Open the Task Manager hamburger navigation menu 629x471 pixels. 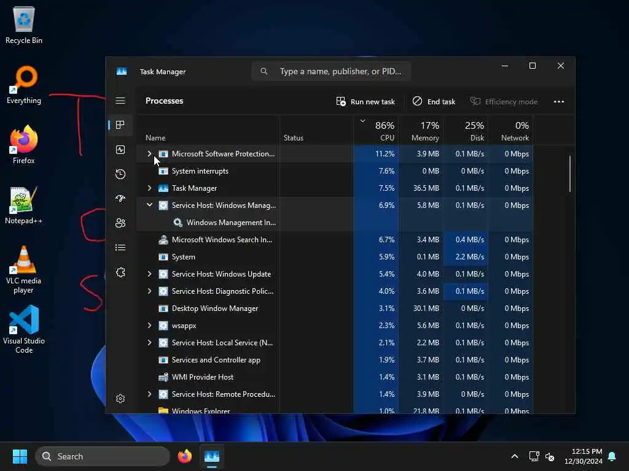click(x=120, y=101)
